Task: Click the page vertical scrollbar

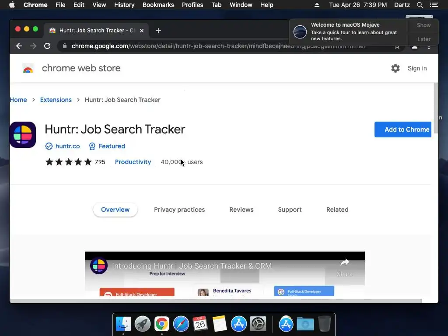Action: (436, 108)
